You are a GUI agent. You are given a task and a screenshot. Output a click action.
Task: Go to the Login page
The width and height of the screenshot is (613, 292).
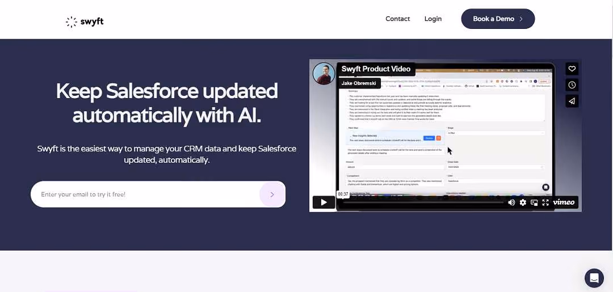[x=433, y=19]
